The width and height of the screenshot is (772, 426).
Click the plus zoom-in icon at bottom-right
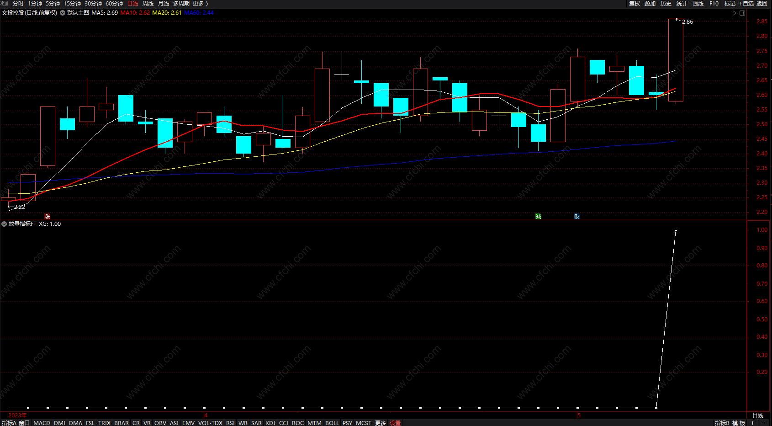pyautogui.click(x=752, y=423)
